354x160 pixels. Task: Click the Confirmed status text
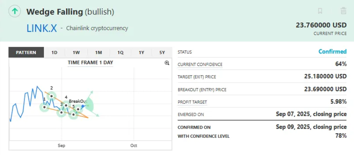332,51
